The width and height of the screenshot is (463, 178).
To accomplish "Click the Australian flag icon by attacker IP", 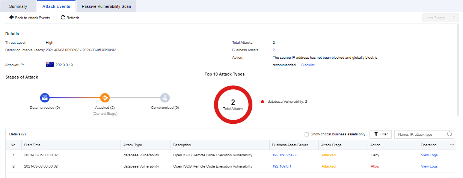I will click(x=50, y=65).
